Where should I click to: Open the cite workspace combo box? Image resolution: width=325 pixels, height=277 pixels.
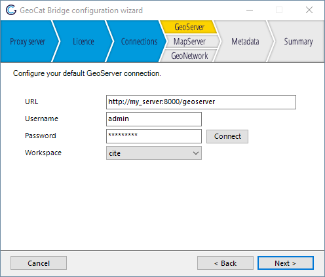click(x=154, y=153)
